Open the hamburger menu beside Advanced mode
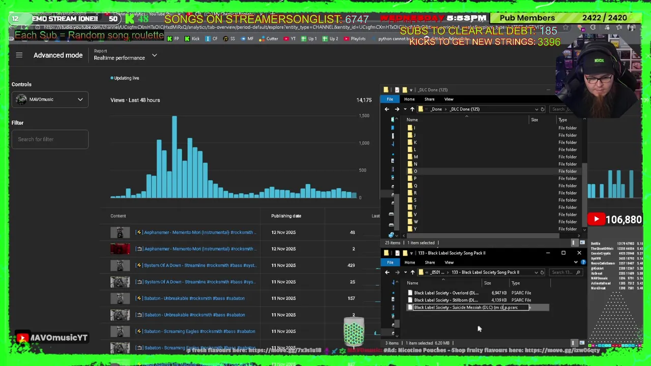This screenshot has width=651, height=366. click(19, 55)
